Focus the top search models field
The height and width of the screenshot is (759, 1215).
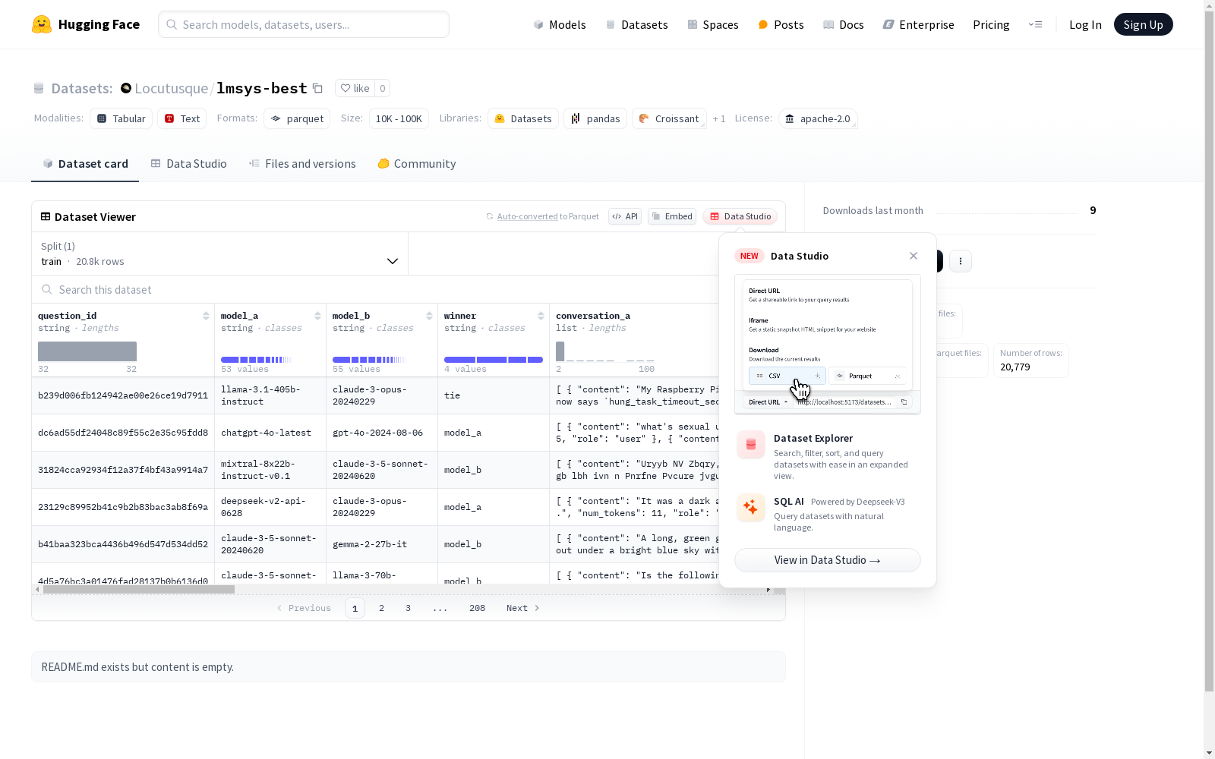point(304,24)
